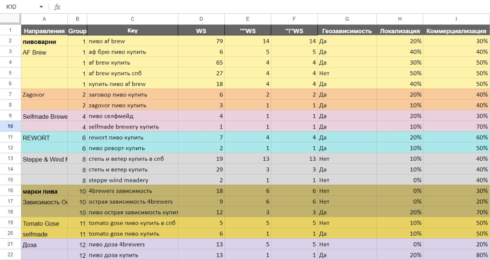Select cell with 80% commercialization

(x=456, y=255)
